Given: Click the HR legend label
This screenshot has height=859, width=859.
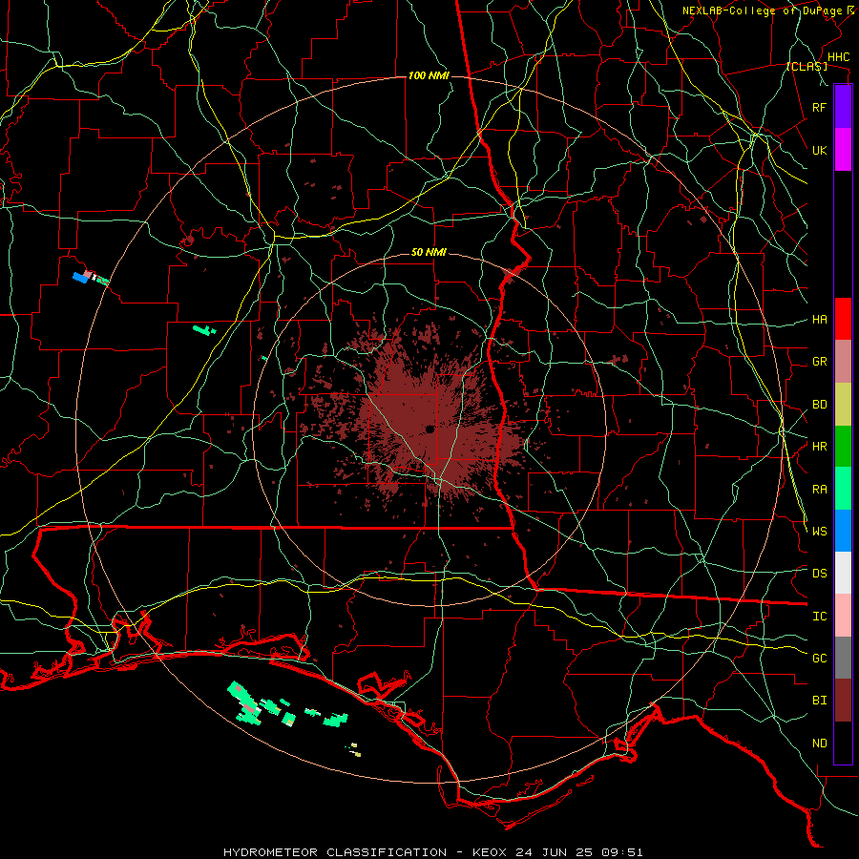Looking at the screenshot, I should [x=819, y=447].
